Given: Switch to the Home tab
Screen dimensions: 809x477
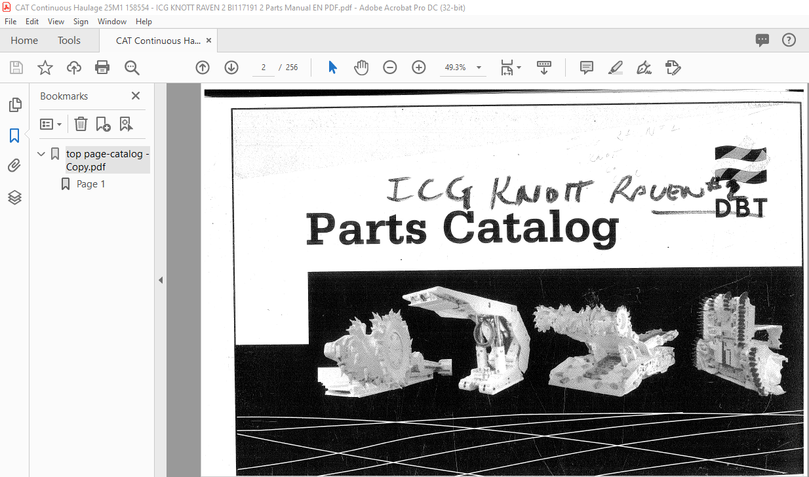Looking at the screenshot, I should tap(24, 41).
